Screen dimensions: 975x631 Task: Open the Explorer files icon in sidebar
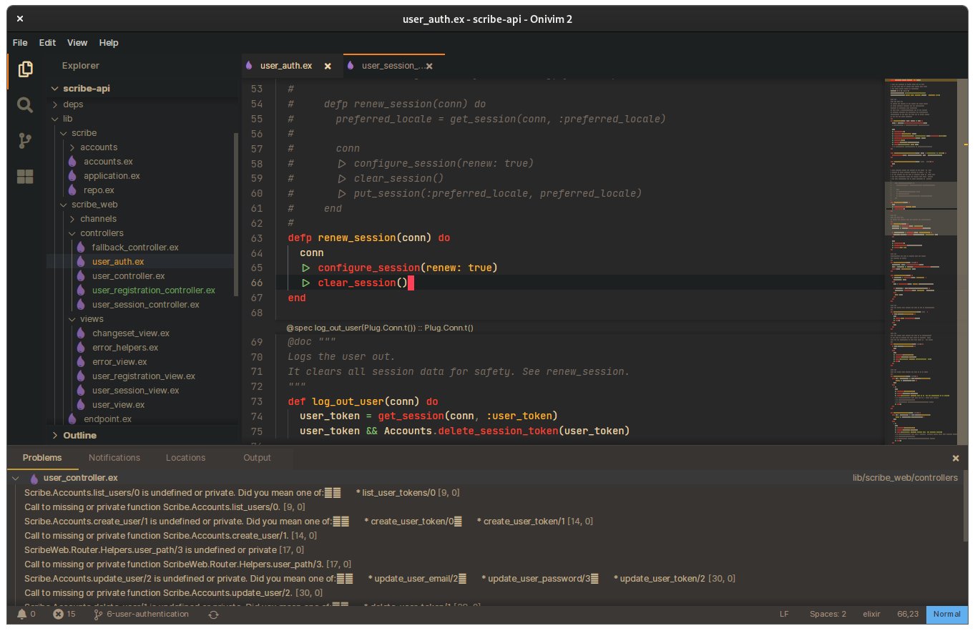click(25, 69)
